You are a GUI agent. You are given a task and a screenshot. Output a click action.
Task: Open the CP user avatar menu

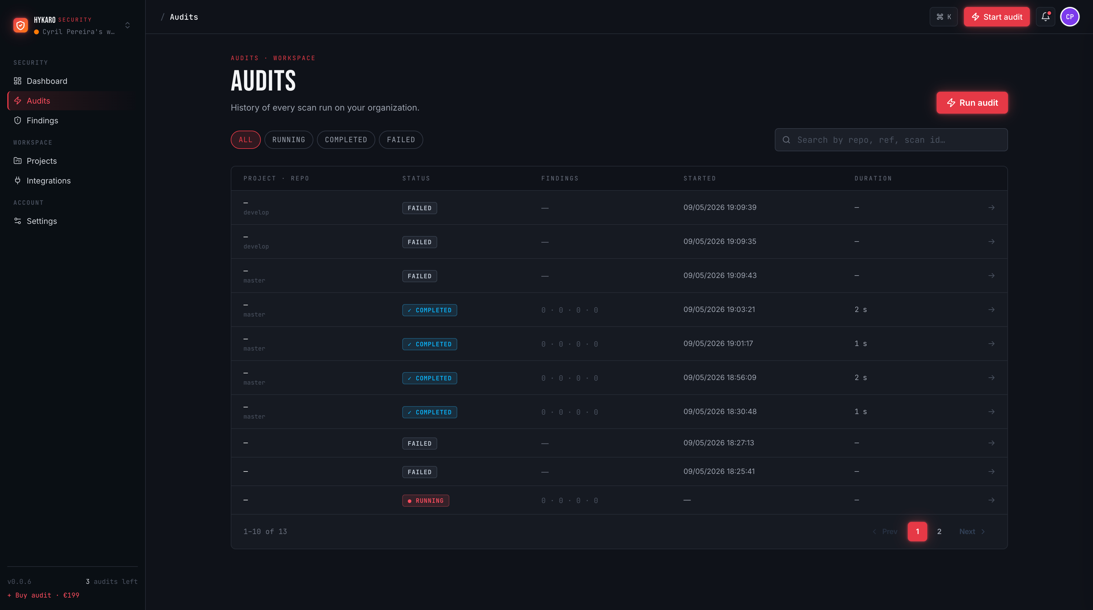tap(1070, 17)
